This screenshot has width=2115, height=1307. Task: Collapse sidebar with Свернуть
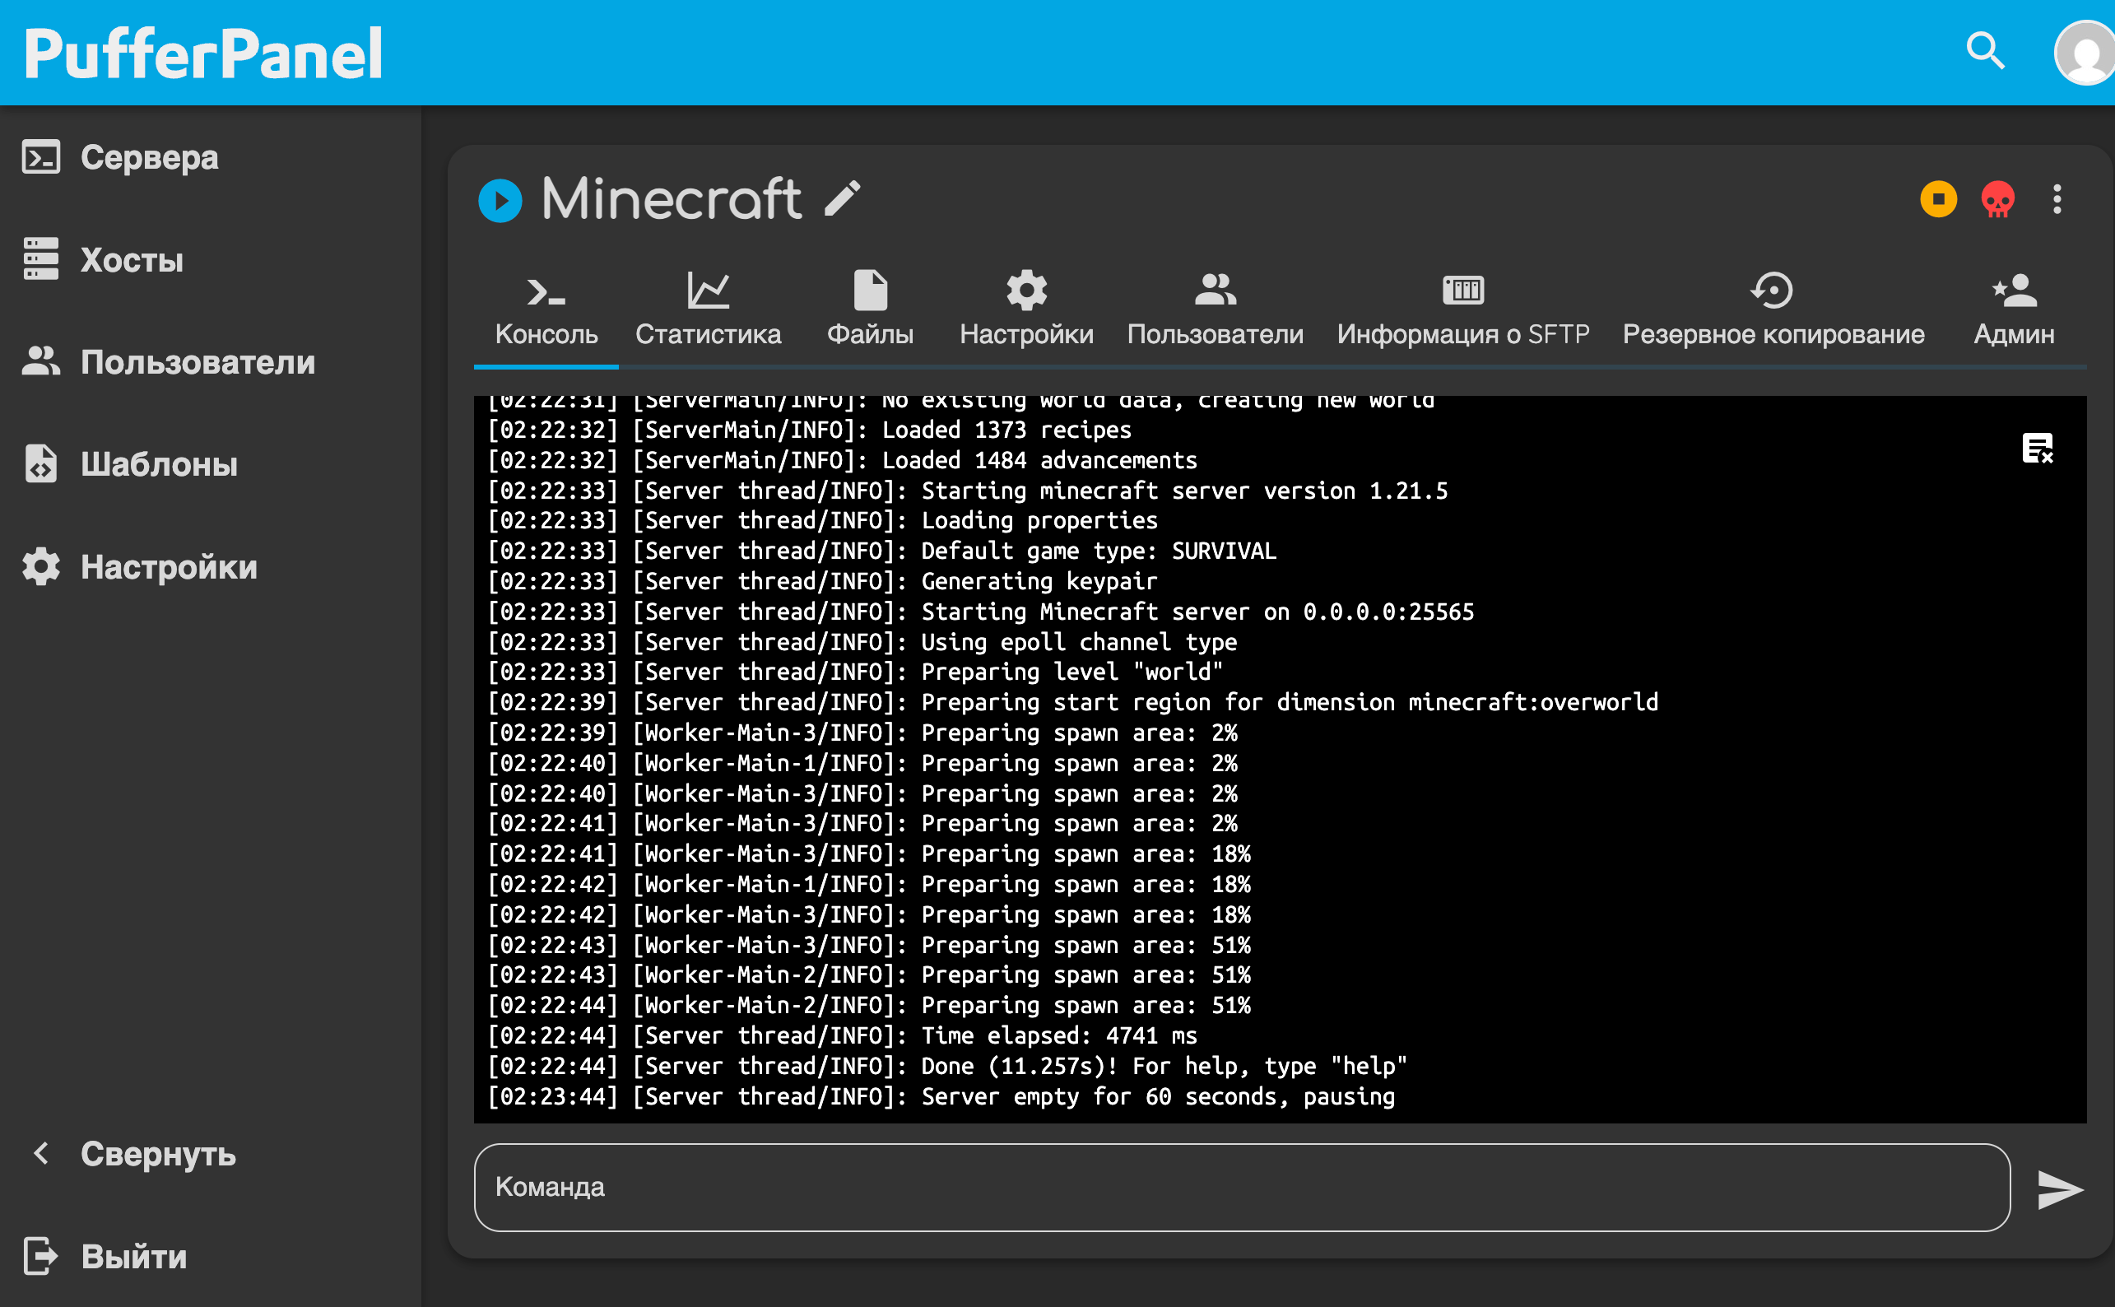[x=210, y=1153]
